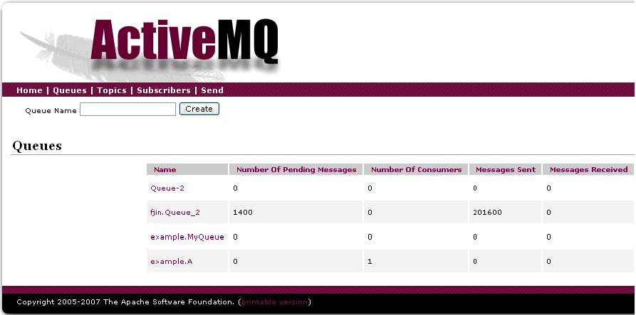Open the Queue-2 queue link
Image resolution: width=636 pixels, height=315 pixels.
(167, 188)
